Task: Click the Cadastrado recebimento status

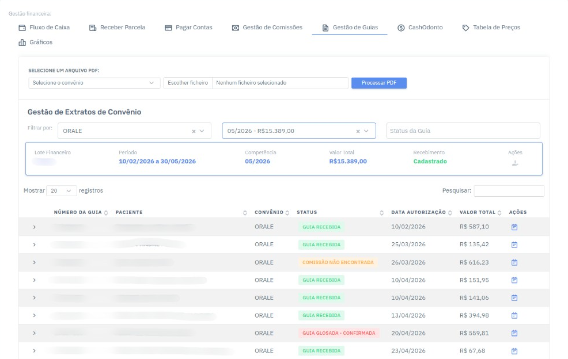Action: pyautogui.click(x=430, y=162)
